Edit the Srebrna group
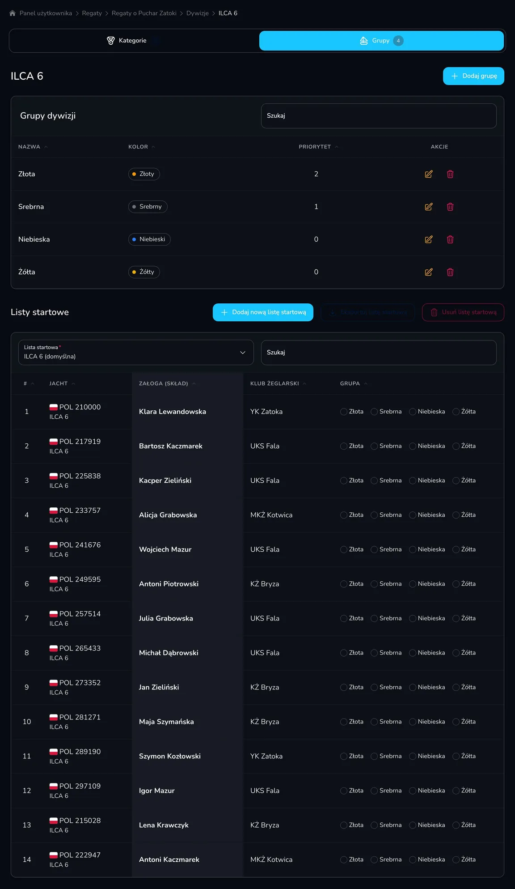Screen dimensions: 515x889 [428, 207]
